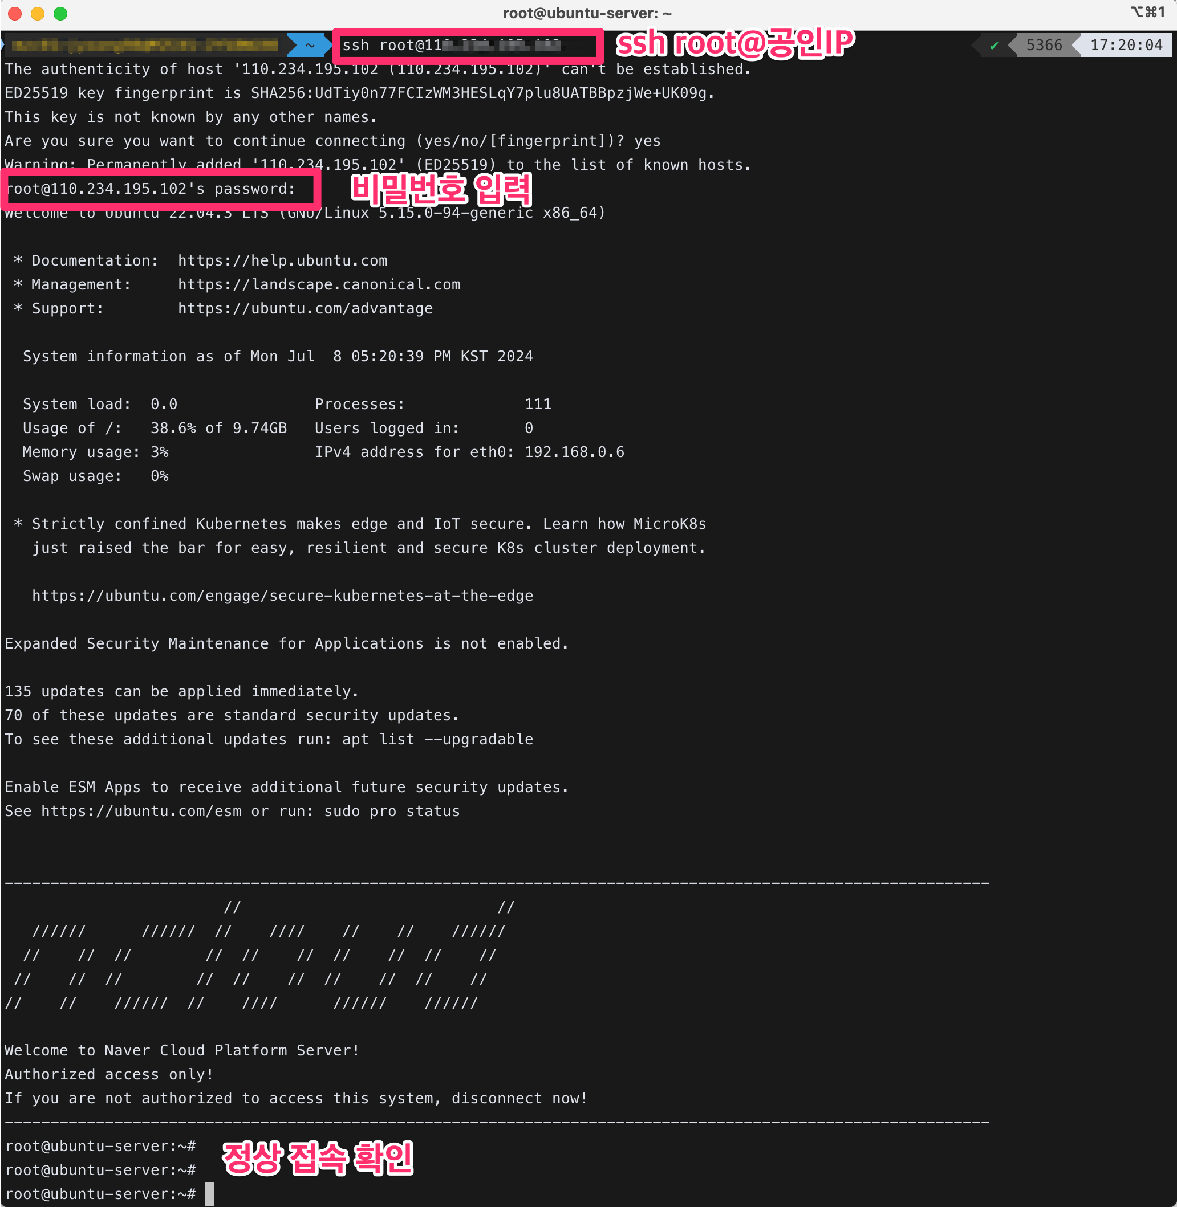Click the yellow minimize window button
Viewport: 1177px width, 1207px height.
(38, 14)
